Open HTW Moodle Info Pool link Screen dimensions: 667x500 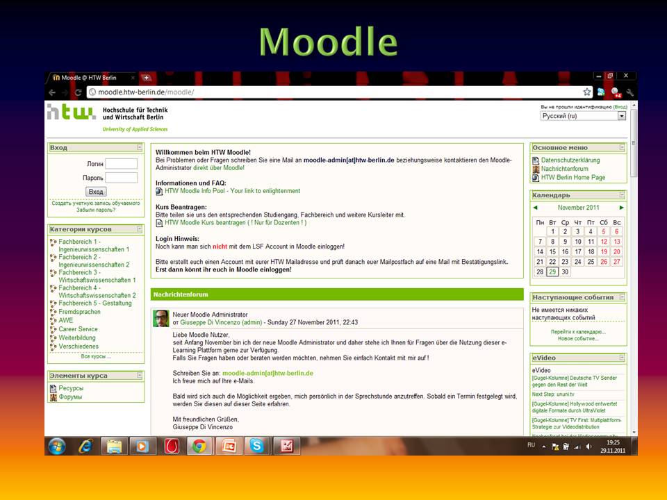click(232, 191)
